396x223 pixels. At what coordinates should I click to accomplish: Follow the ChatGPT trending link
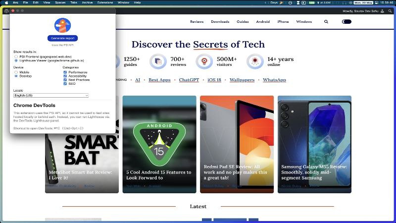tap(189, 80)
